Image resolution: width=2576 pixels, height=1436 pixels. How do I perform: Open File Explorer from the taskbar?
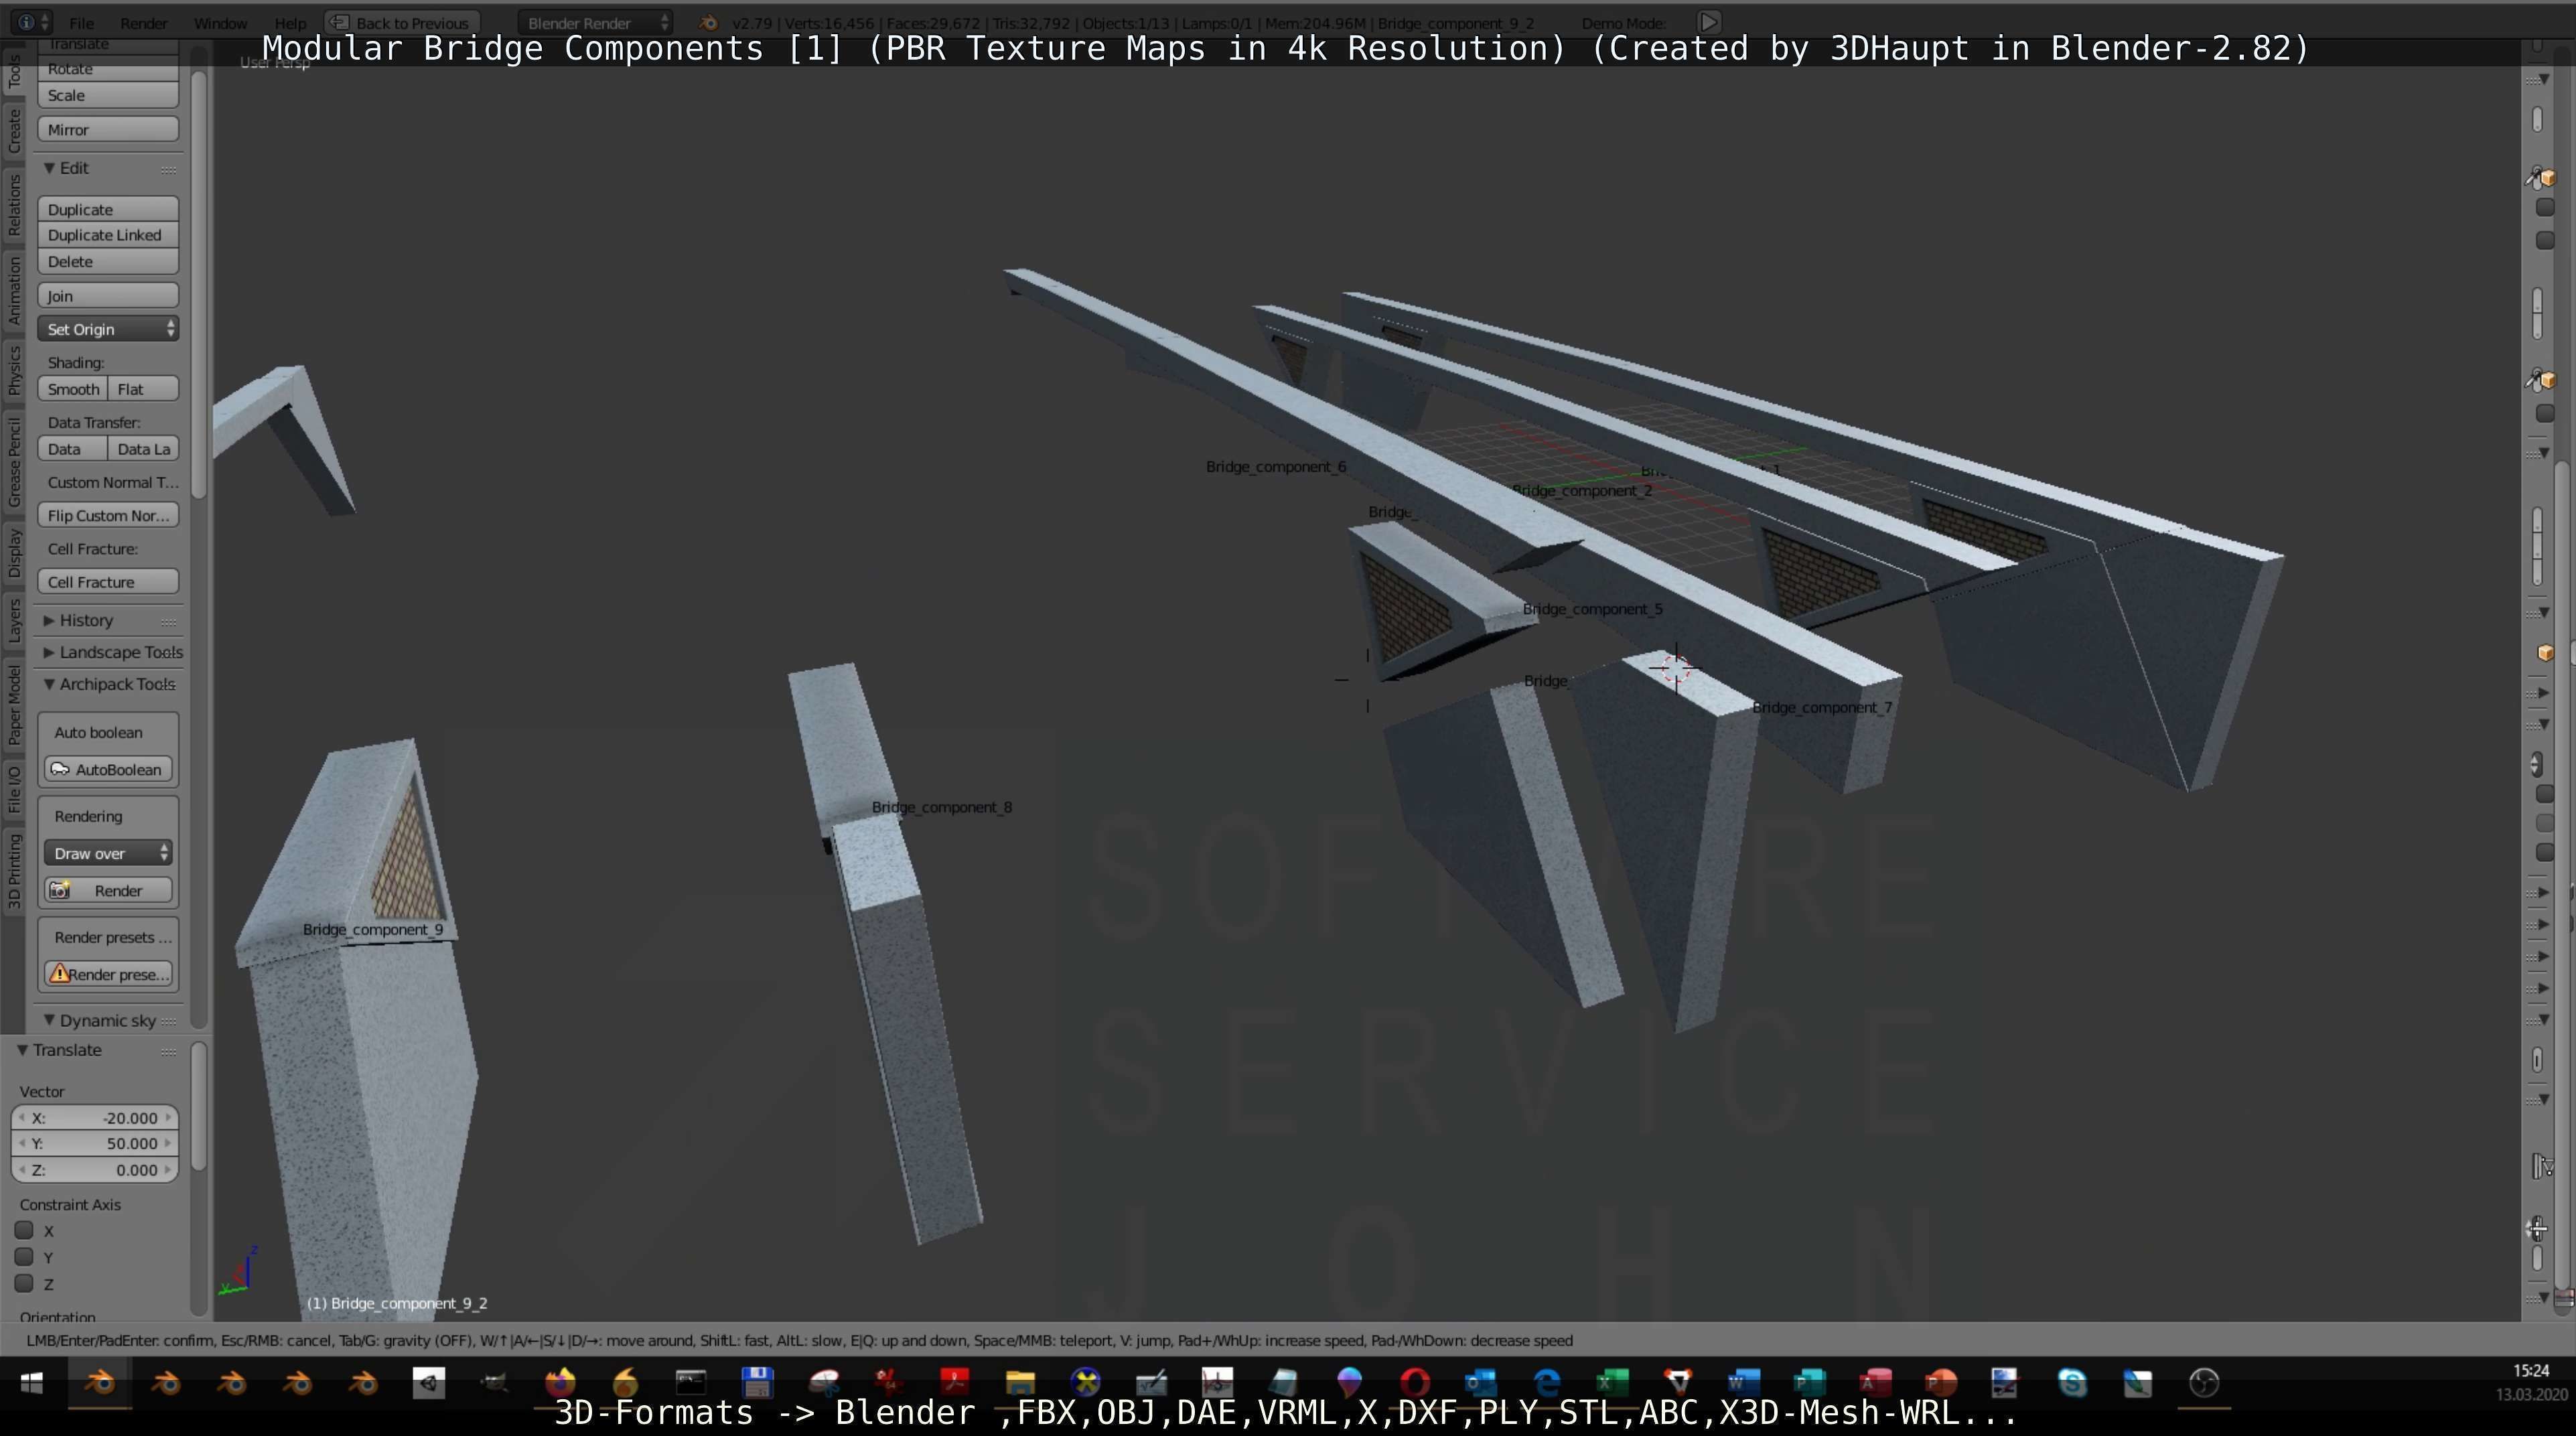pyautogui.click(x=1019, y=1383)
